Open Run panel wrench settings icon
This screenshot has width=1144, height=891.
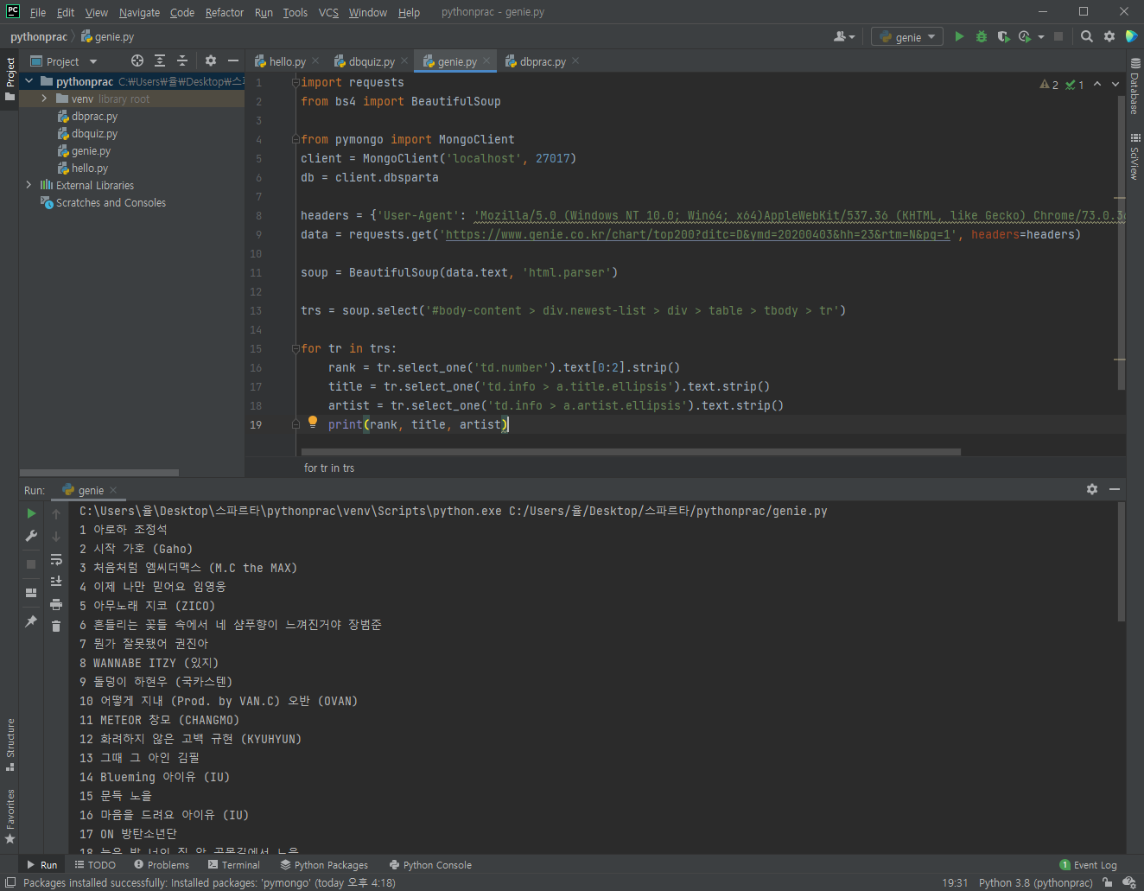coord(31,536)
